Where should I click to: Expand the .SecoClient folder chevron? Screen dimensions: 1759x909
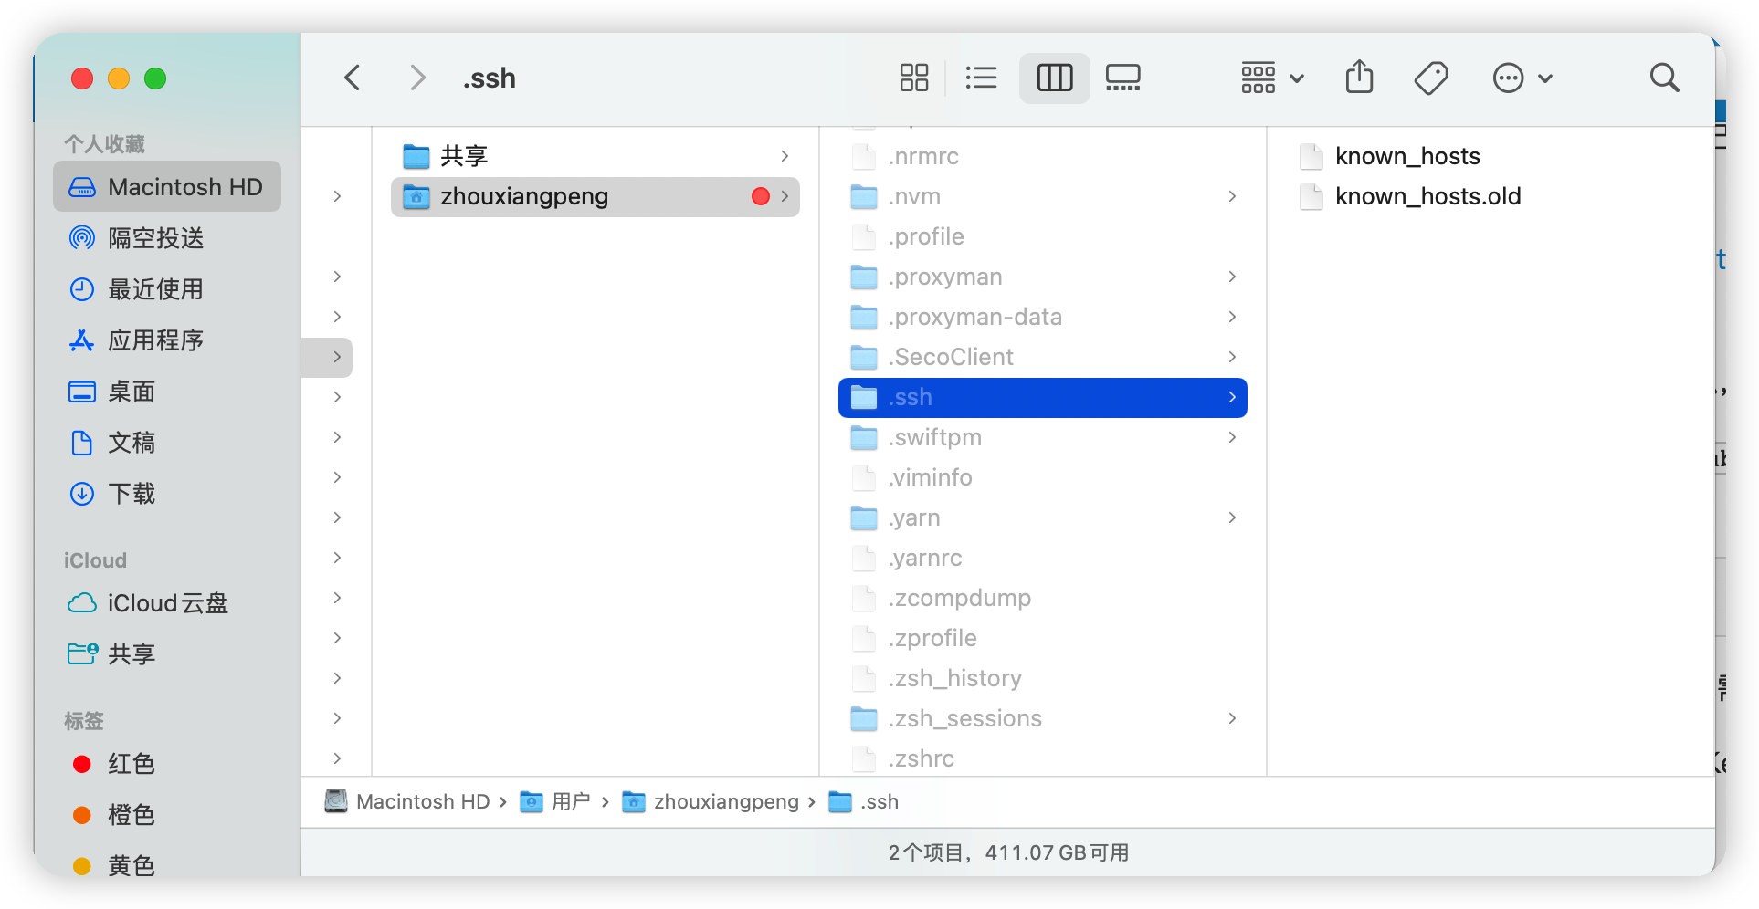point(1232,357)
